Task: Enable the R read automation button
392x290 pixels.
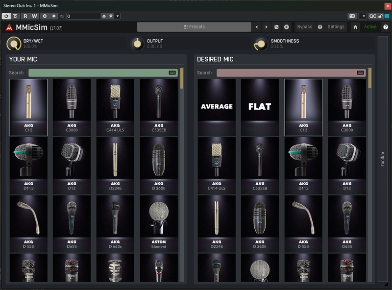Action: click(x=25, y=16)
